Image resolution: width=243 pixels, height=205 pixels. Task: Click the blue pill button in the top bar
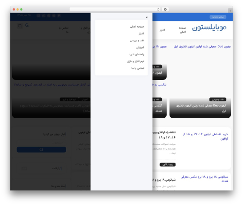click(x=218, y=17)
